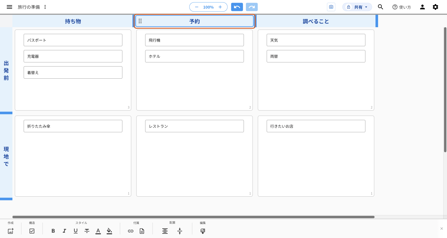Toggle the 構造 checkbox tool

click(x=32, y=231)
